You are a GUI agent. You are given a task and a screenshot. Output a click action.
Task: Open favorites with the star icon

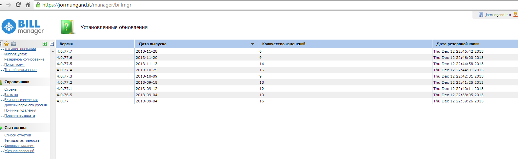coord(6,44)
